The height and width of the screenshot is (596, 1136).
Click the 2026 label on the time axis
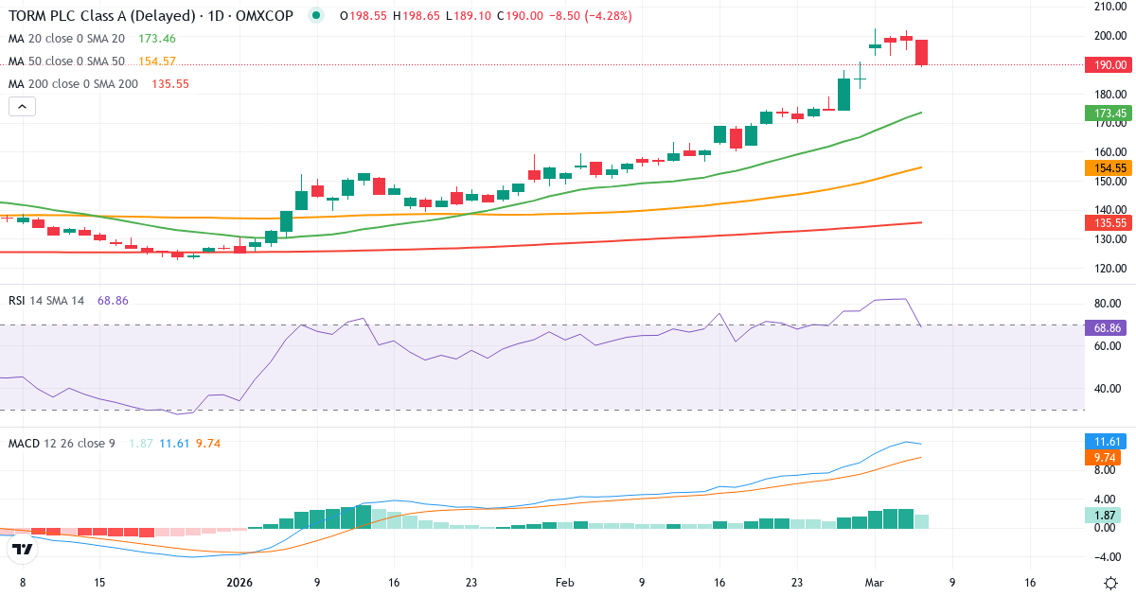pos(240,583)
